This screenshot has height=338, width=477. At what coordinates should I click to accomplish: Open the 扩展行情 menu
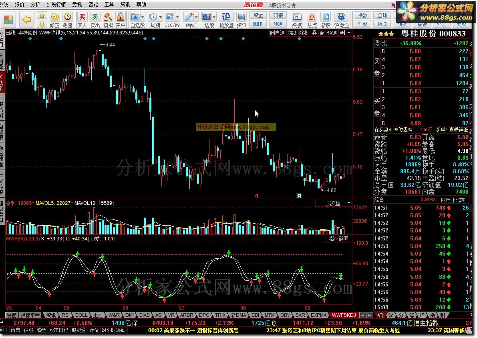tap(56, 4)
